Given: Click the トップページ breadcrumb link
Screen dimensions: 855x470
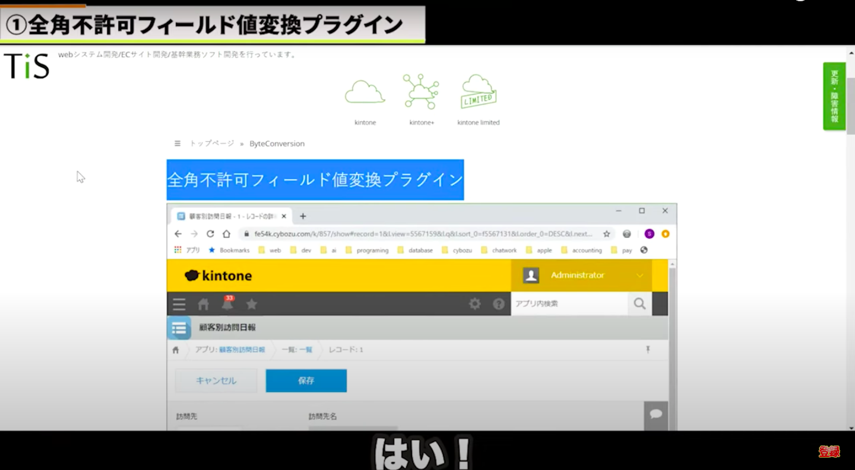Looking at the screenshot, I should pyautogui.click(x=211, y=144).
